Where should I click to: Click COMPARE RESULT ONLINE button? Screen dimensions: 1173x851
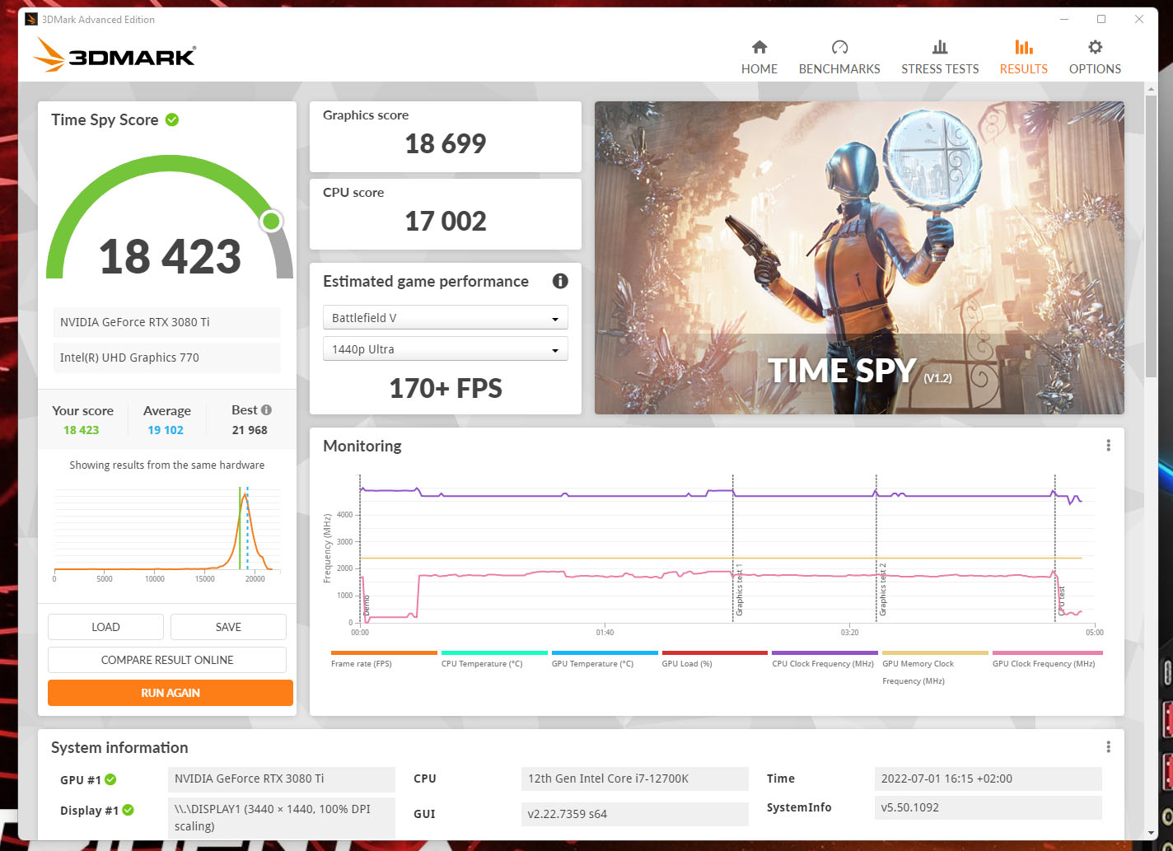coord(167,660)
